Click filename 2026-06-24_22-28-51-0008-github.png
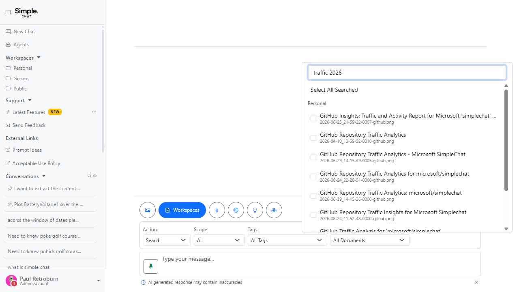519x292 pixels. pos(357,180)
